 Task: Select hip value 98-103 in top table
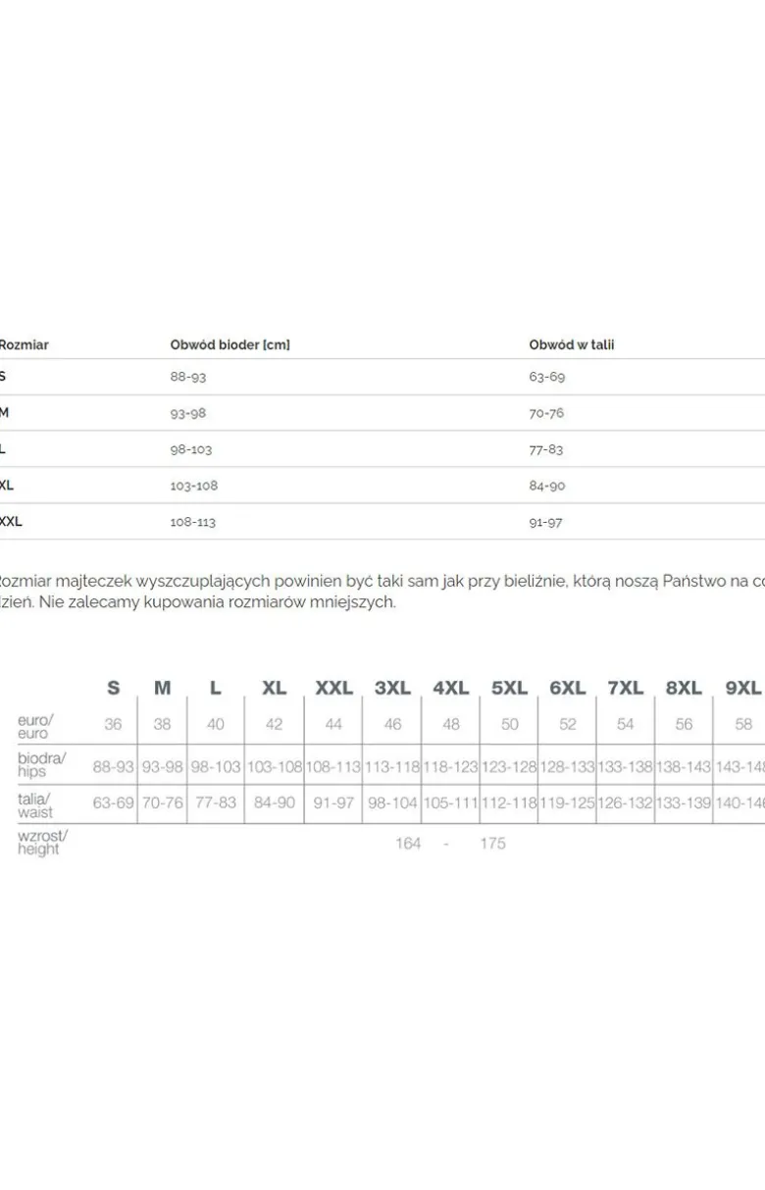pos(191,449)
